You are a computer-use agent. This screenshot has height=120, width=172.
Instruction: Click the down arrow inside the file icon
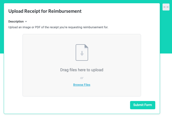pyautogui.click(x=82, y=53)
